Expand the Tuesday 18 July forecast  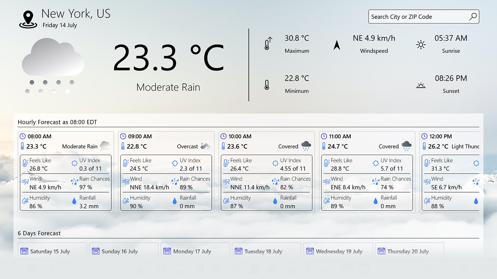click(266, 251)
